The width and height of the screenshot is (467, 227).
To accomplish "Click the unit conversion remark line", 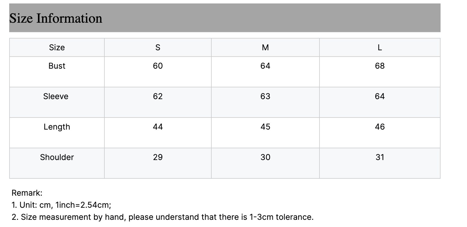I will [61, 205].
